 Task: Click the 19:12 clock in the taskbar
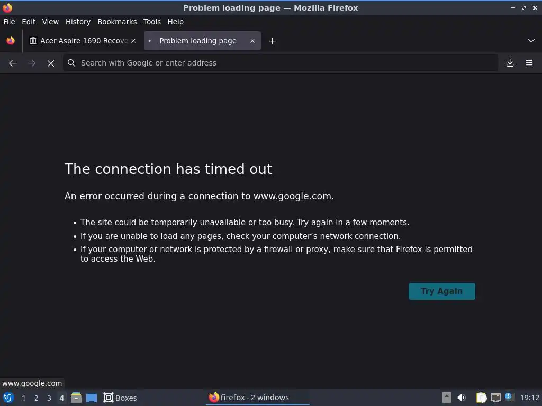(x=529, y=398)
